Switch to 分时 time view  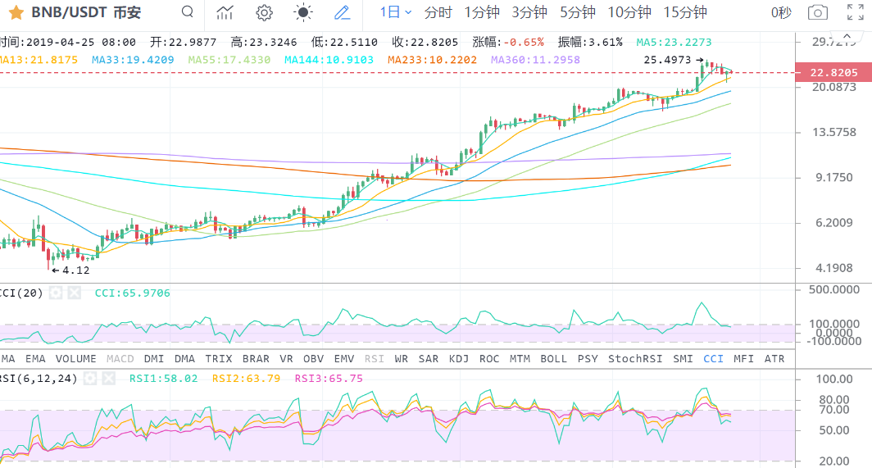(x=438, y=12)
